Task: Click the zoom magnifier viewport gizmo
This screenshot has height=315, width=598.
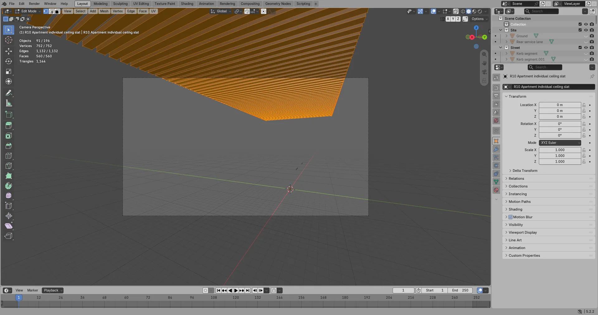Action: point(484,54)
